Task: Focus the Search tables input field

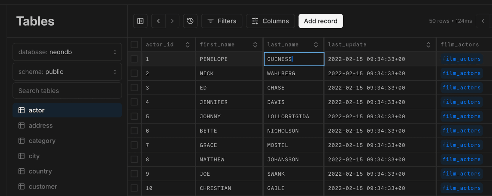Action: pos(67,91)
